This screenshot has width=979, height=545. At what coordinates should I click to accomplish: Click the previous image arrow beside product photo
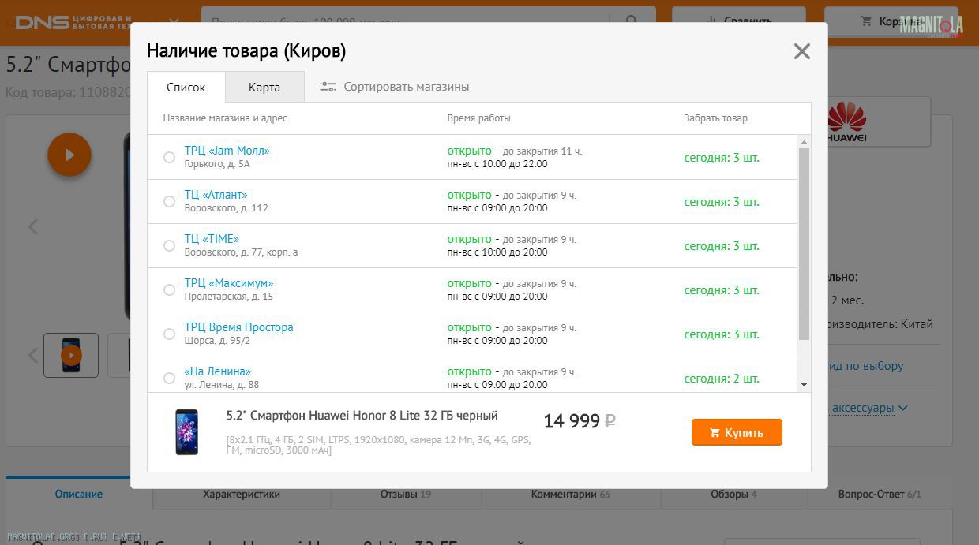33,227
